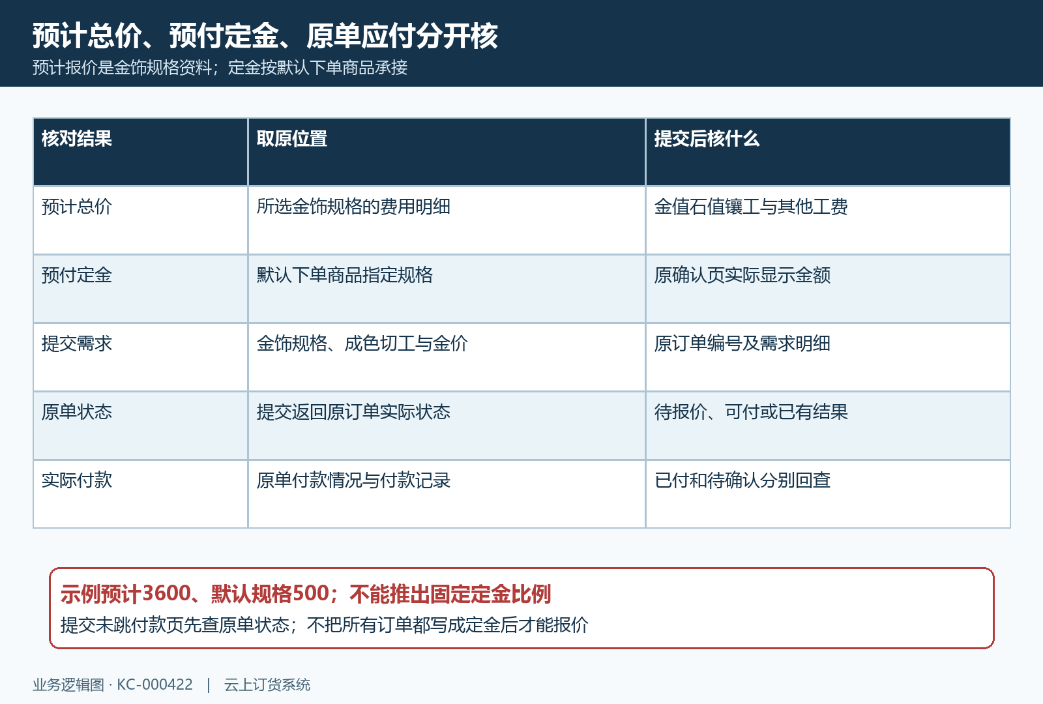Click the 取原位置 column header
This screenshot has height=704, width=1043.
coord(447,152)
